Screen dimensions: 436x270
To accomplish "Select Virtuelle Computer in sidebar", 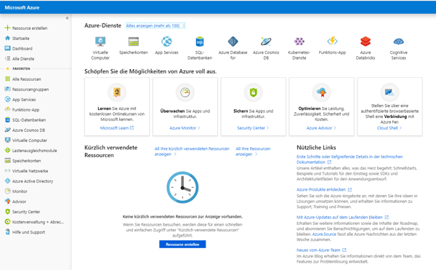I will (x=30, y=140).
